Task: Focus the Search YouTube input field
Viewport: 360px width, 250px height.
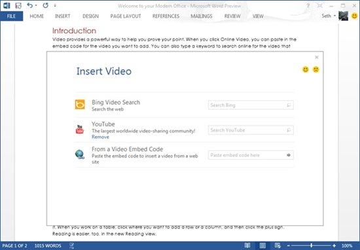Action: (251, 130)
